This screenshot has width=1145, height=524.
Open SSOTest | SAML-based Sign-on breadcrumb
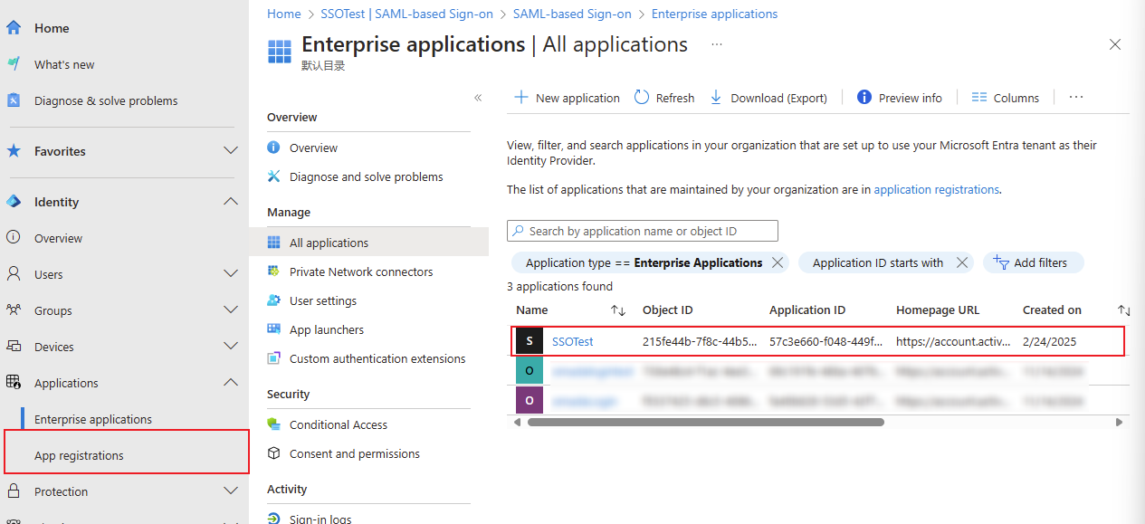[407, 14]
